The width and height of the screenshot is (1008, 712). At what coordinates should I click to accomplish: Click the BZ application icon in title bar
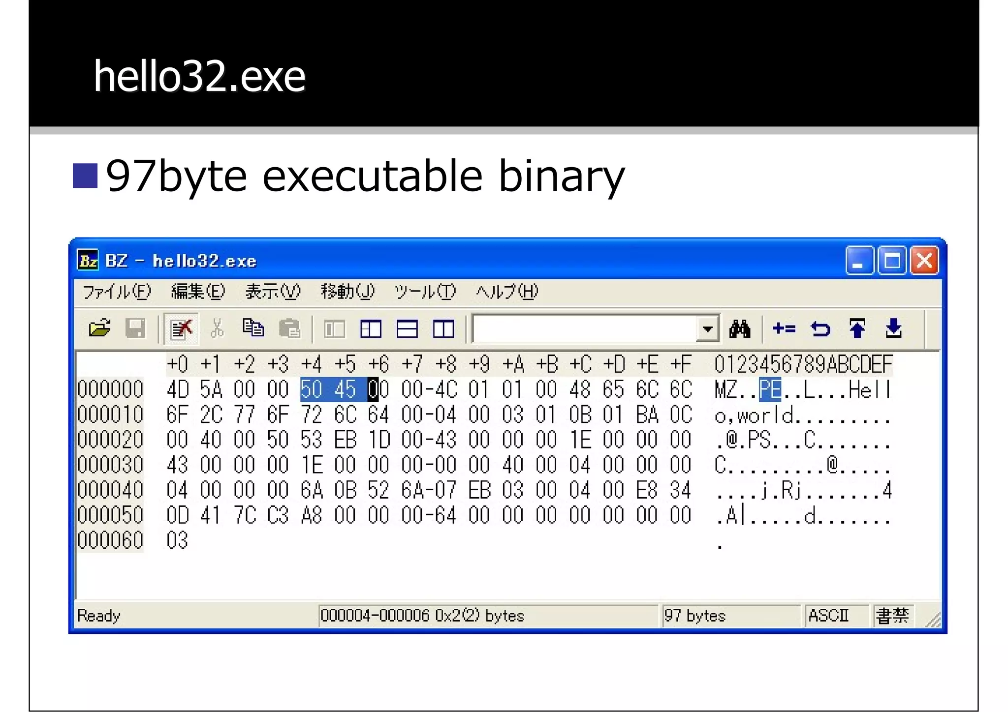click(88, 260)
